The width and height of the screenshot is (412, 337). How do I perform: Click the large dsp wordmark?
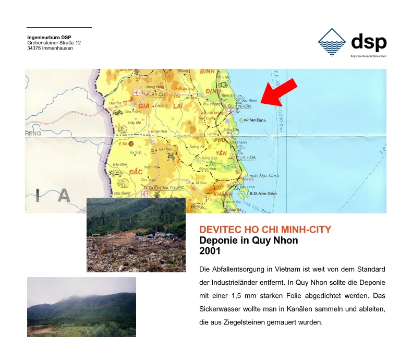pos(369,42)
